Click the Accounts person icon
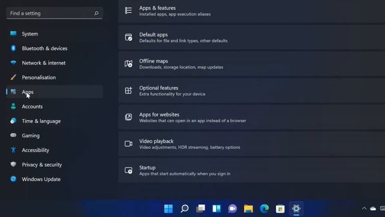 click(13, 106)
